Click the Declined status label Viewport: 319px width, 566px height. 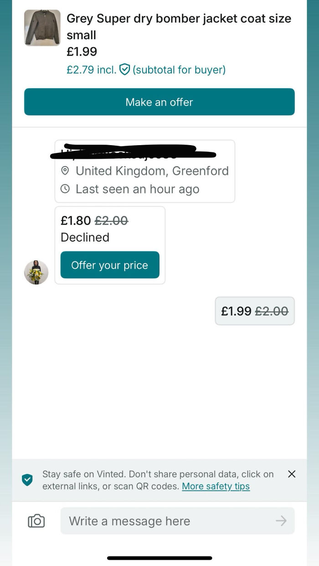pos(85,237)
